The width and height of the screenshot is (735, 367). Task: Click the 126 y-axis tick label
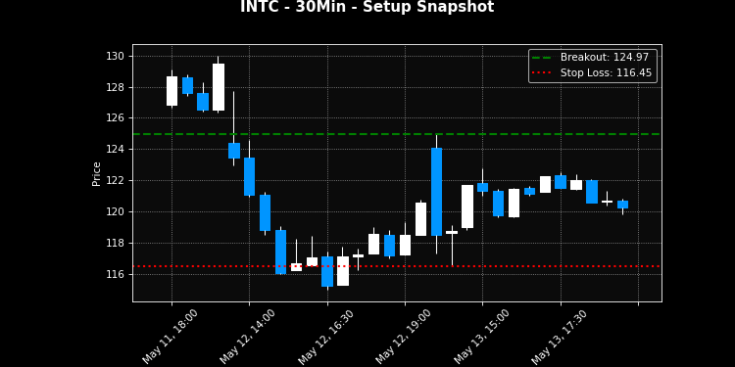(x=116, y=118)
